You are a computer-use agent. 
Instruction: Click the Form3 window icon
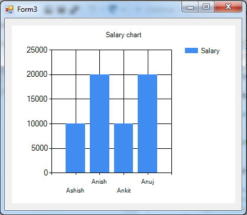9,9
